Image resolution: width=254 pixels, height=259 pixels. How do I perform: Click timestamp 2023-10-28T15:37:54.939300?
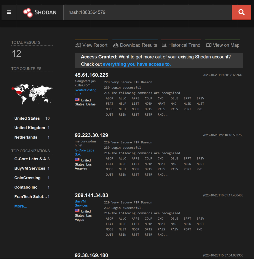[x=223, y=255]
